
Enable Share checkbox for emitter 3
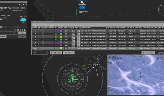click(69, 31)
